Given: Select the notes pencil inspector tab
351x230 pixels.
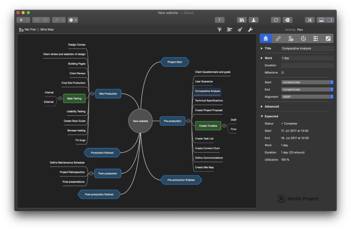Looking at the screenshot, I should coord(328,38).
